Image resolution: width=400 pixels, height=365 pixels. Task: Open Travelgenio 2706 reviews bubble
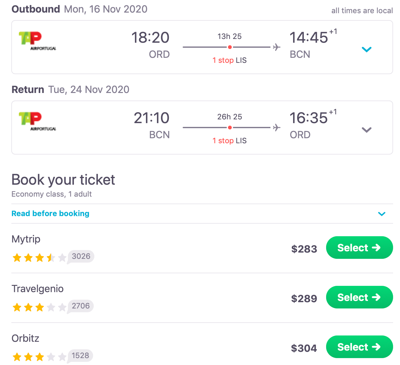(x=81, y=306)
